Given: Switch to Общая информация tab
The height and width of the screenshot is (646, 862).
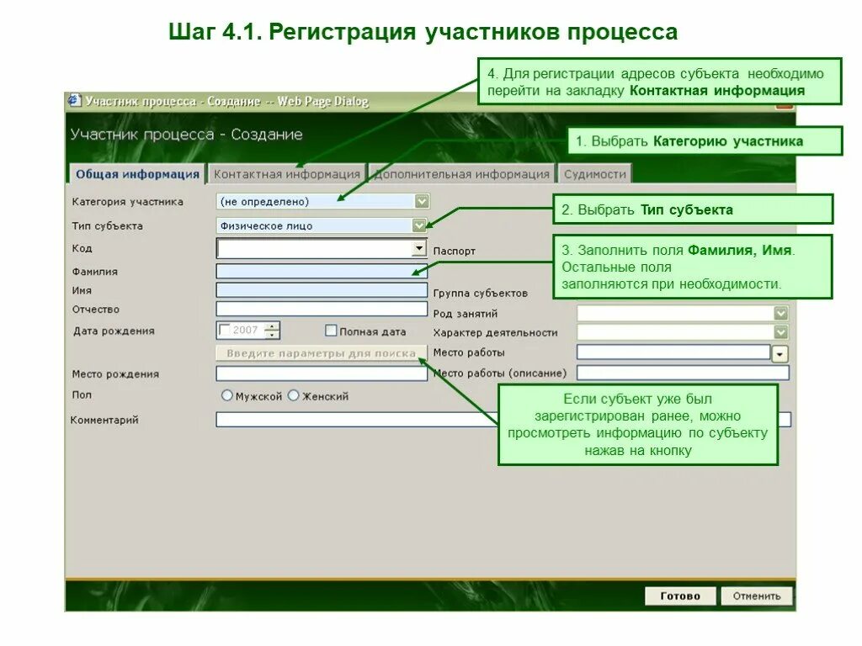Looking at the screenshot, I should (x=137, y=174).
